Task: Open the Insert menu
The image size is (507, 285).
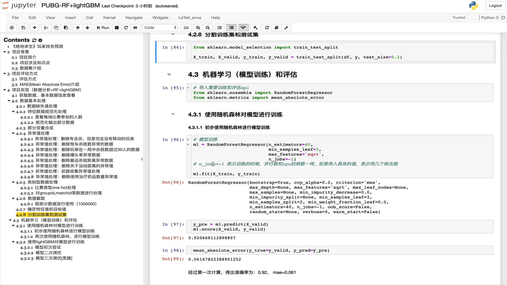Action: tap(71, 18)
